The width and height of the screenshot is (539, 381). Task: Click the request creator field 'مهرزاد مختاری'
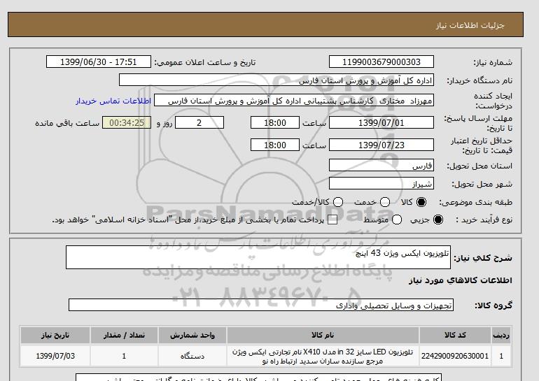point(294,101)
